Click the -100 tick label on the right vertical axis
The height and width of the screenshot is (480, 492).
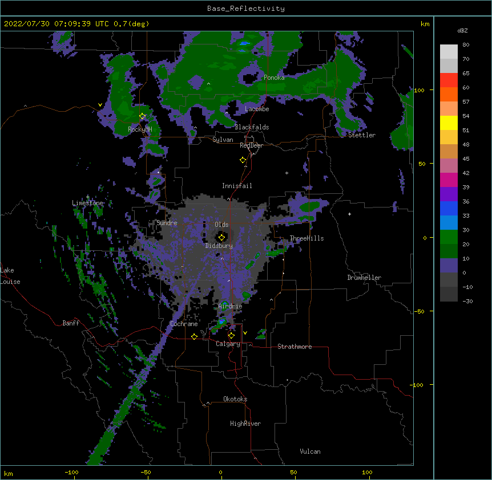pos(417,385)
